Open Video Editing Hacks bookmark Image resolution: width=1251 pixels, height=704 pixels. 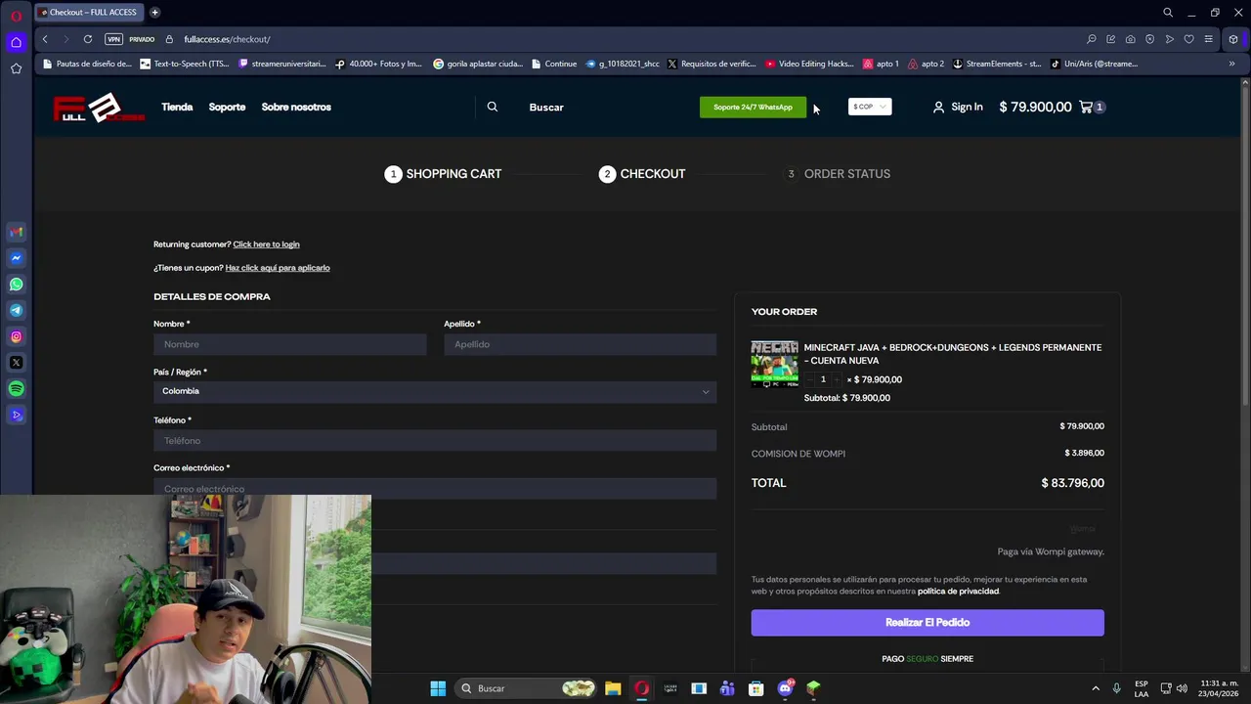pos(809,64)
